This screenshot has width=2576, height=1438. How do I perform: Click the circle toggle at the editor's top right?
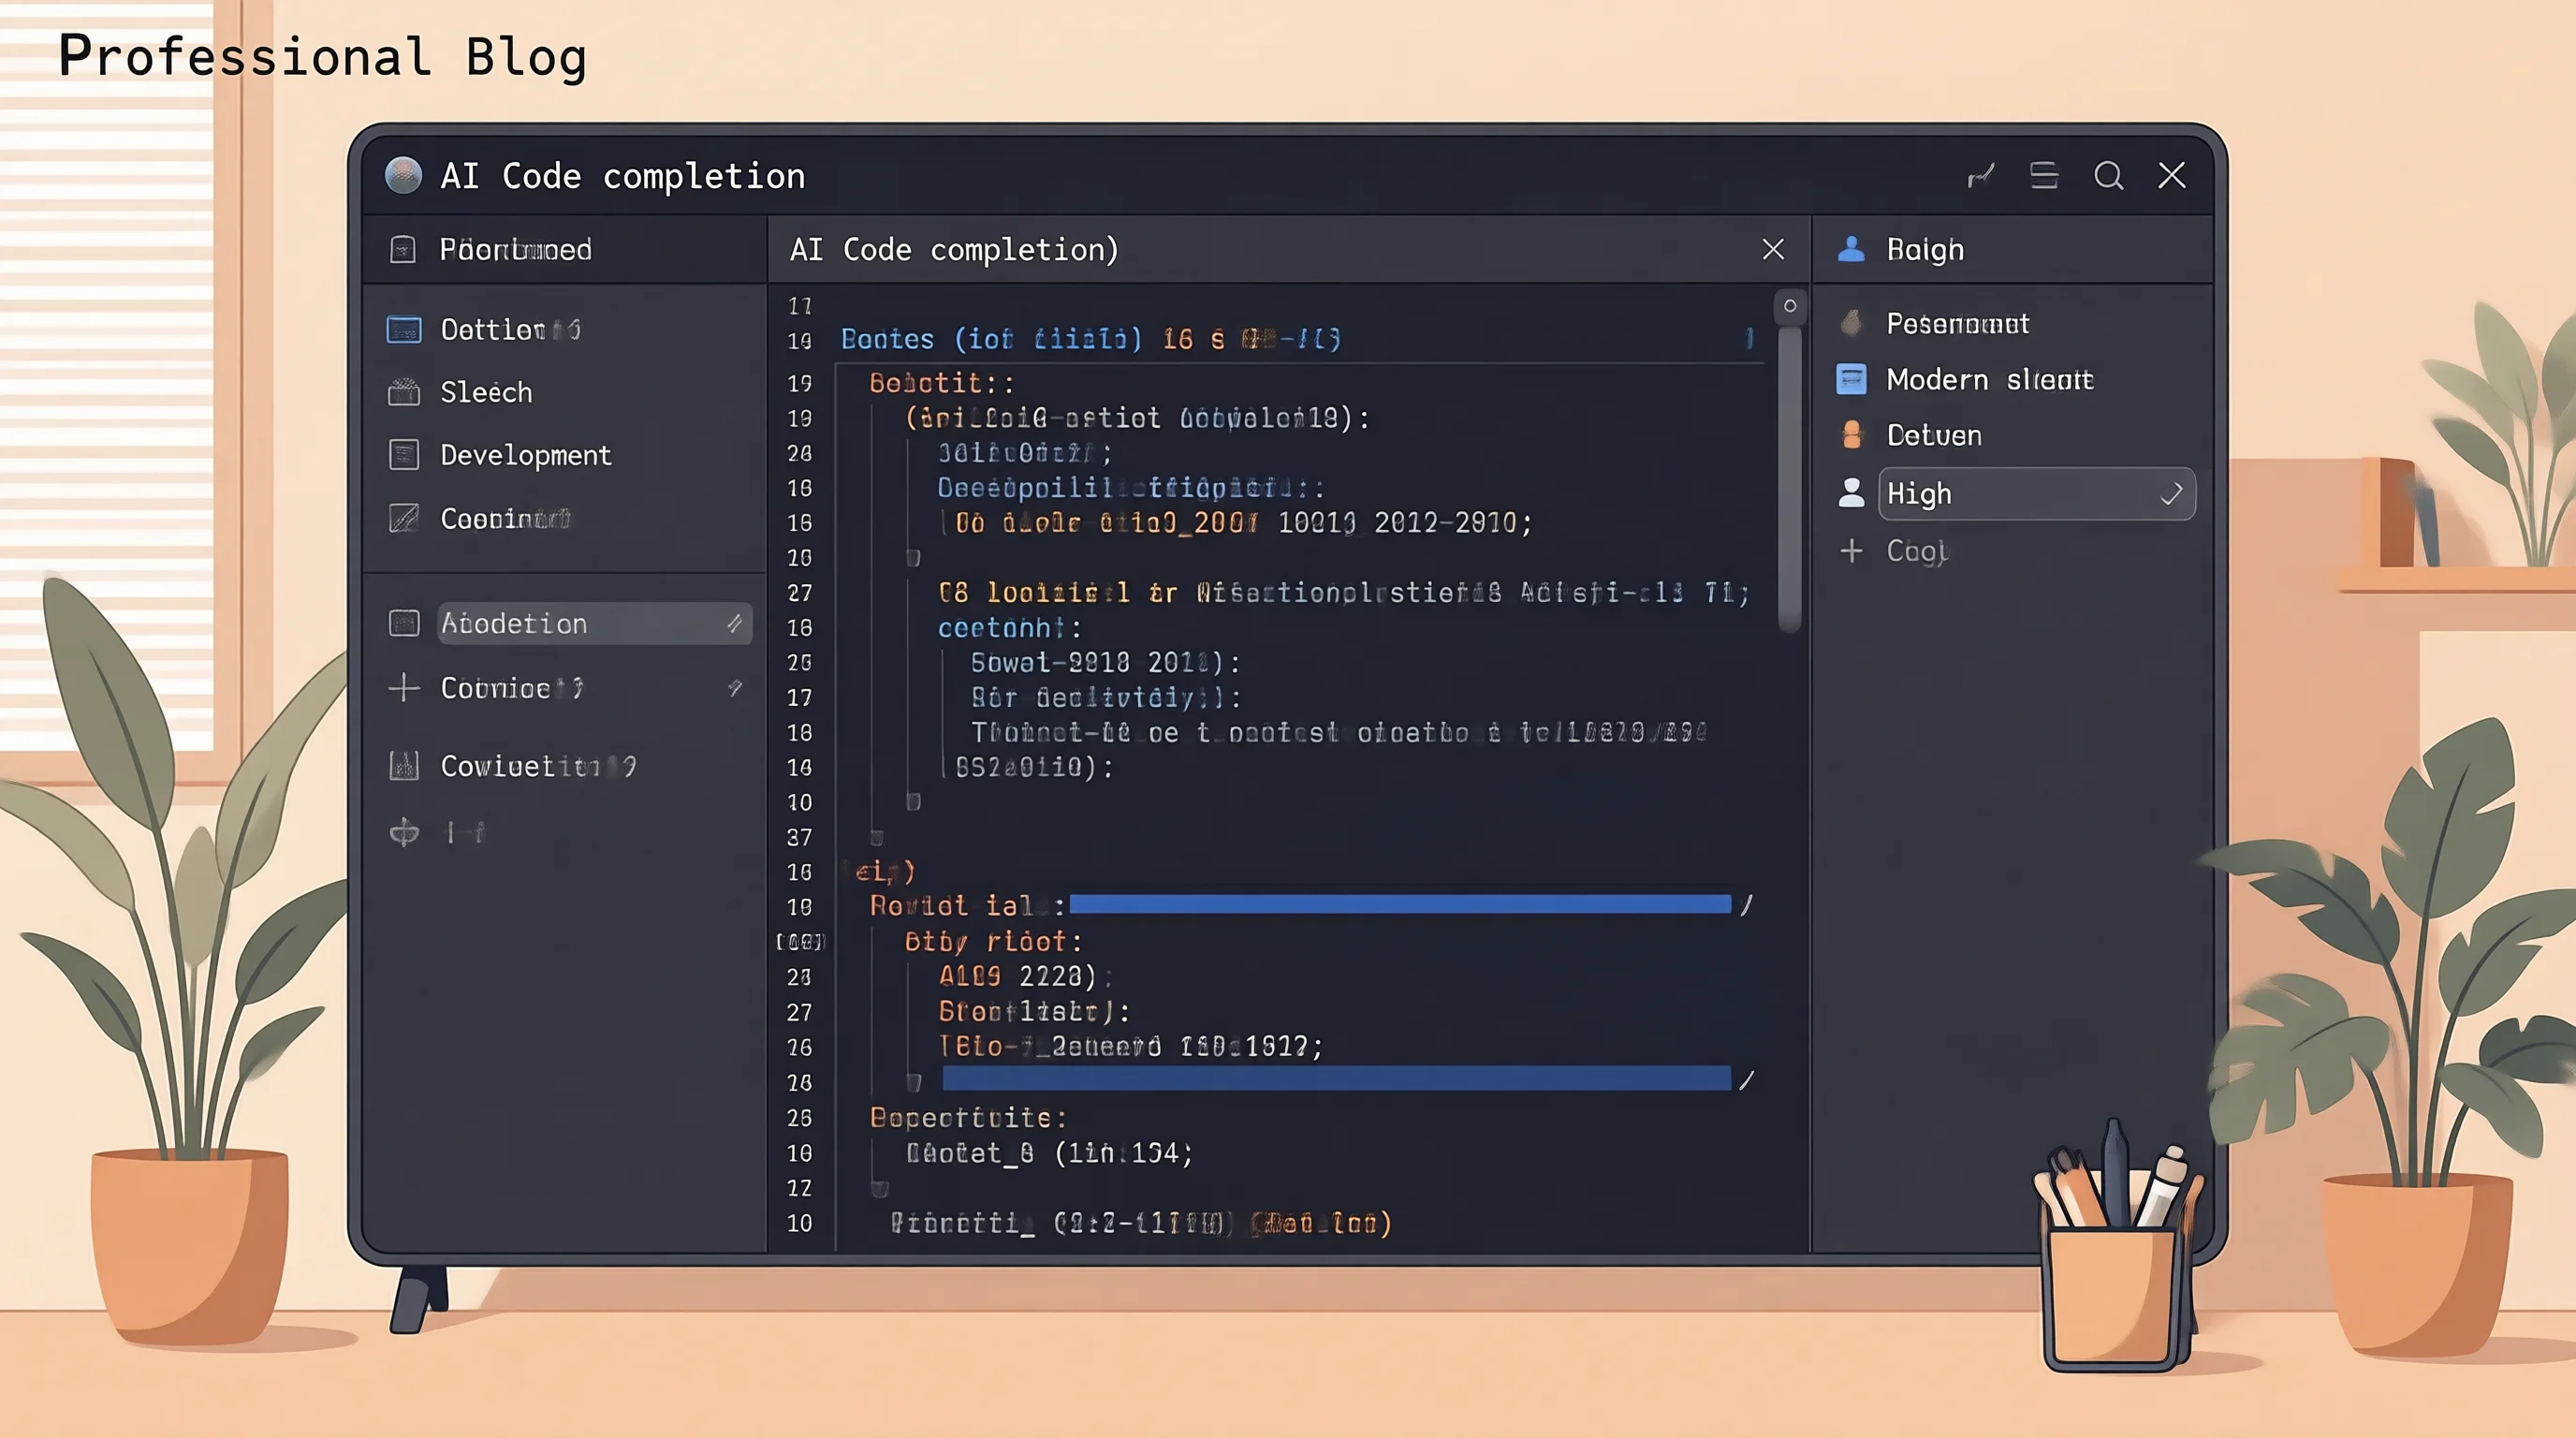(1790, 306)
